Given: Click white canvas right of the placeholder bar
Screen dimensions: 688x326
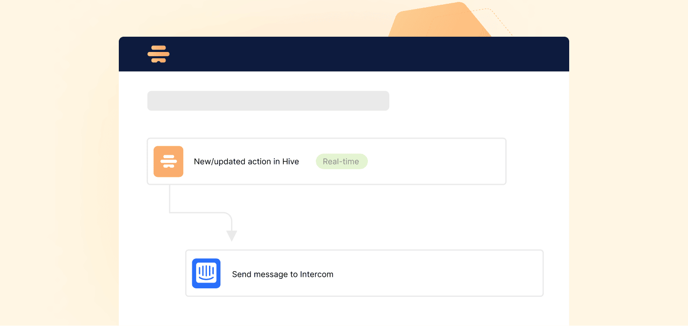Looking at the screenshot, I should click(x=477, y=101).
